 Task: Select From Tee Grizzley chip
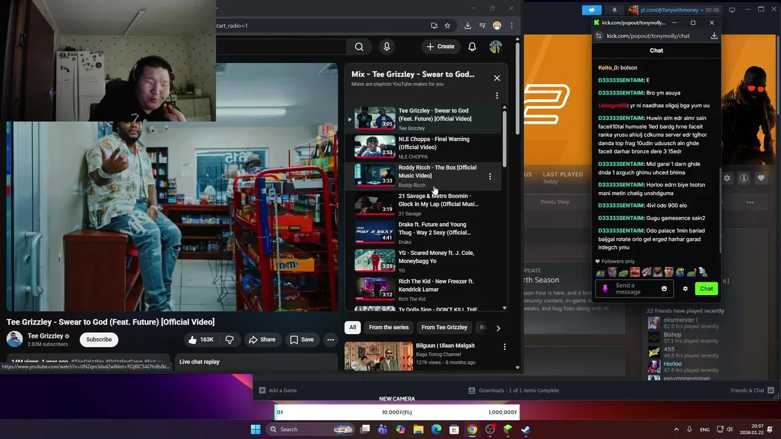444,327
